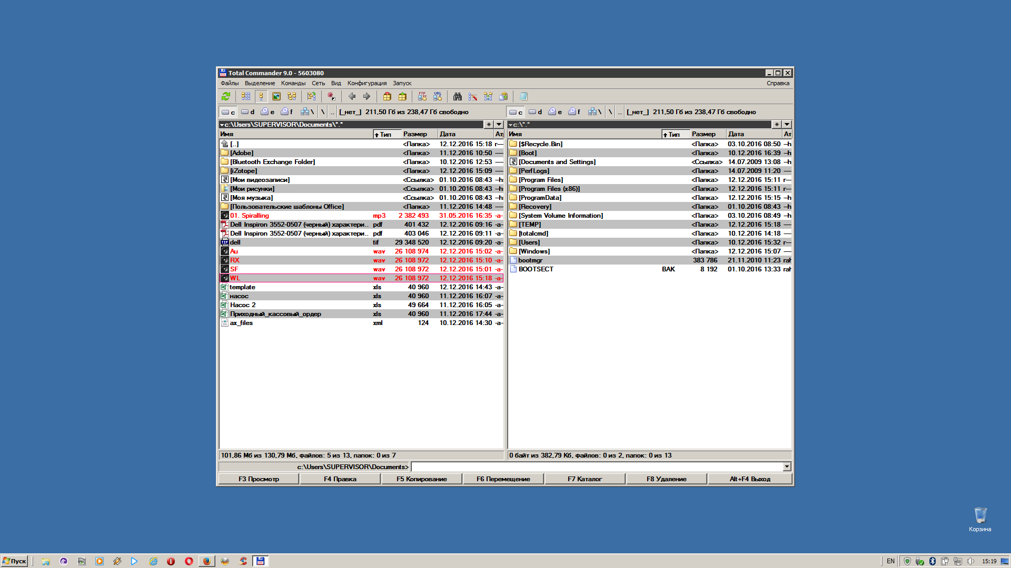
Task: Click the synchronize directories icon
Action: pos(488,96)
